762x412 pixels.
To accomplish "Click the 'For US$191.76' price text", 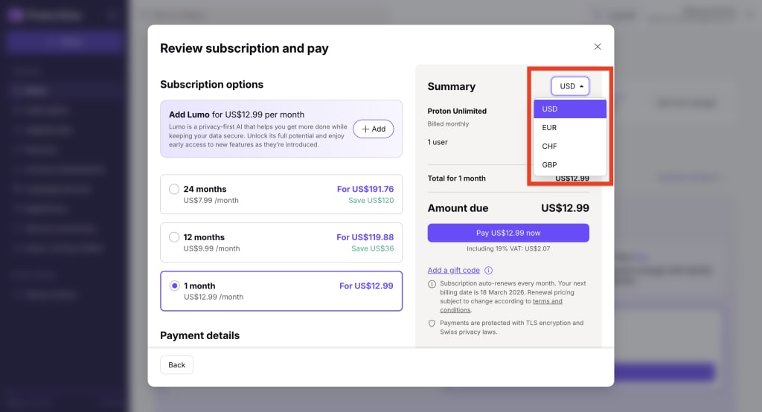I will click(x=365, y=189).
